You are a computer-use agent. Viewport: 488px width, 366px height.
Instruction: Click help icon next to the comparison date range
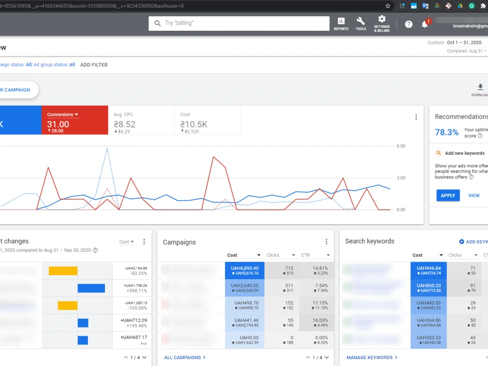96,250
